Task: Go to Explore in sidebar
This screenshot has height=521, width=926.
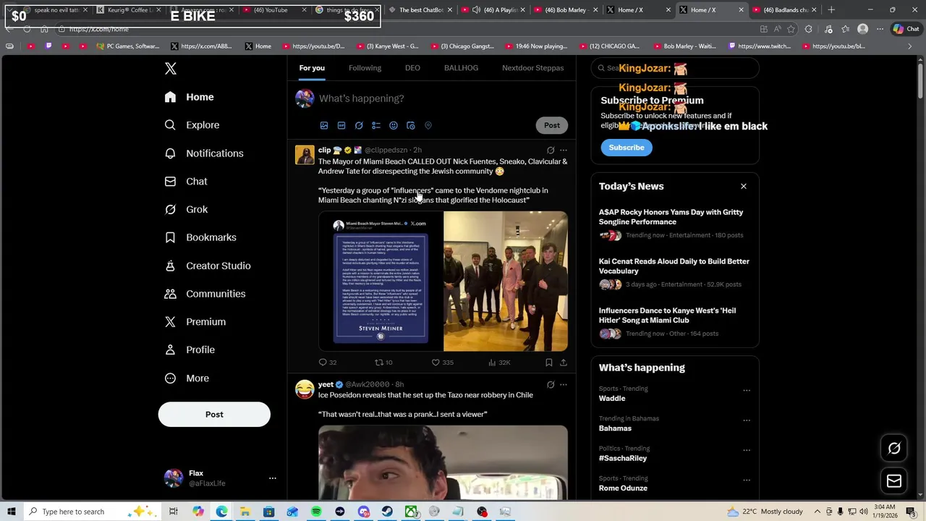Action: (192, 125)
